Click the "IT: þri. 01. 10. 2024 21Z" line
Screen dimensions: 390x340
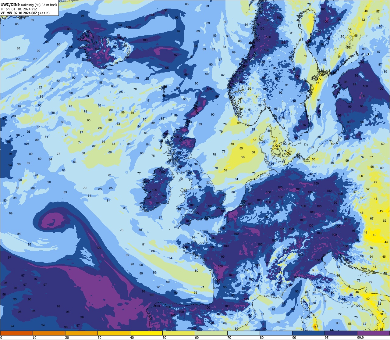(x=18, y=9)
